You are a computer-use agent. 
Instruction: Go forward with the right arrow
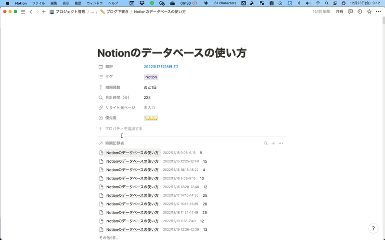(x=38, y=12)
